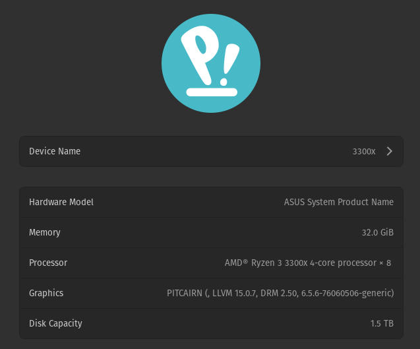Screen dimensions: 420x349
Task: Select the Processor label
Action: [48, 263]
